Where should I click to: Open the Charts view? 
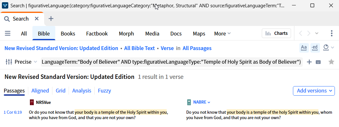pyautogui.click(x=276, y=34)
